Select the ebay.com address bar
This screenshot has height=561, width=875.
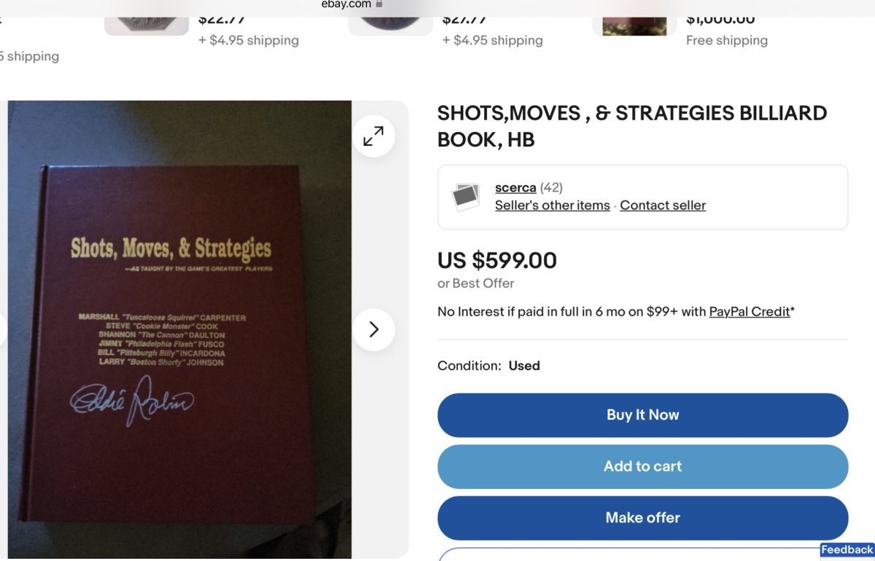click(346, 4)
